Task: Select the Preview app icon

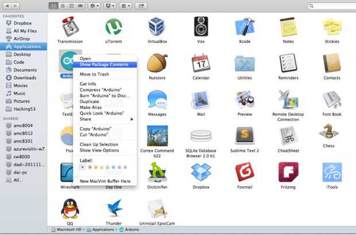Action: pyautogui.click(x=245, y=99)
